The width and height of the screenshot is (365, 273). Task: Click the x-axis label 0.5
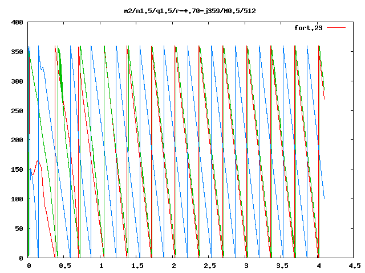pos(64,266)
